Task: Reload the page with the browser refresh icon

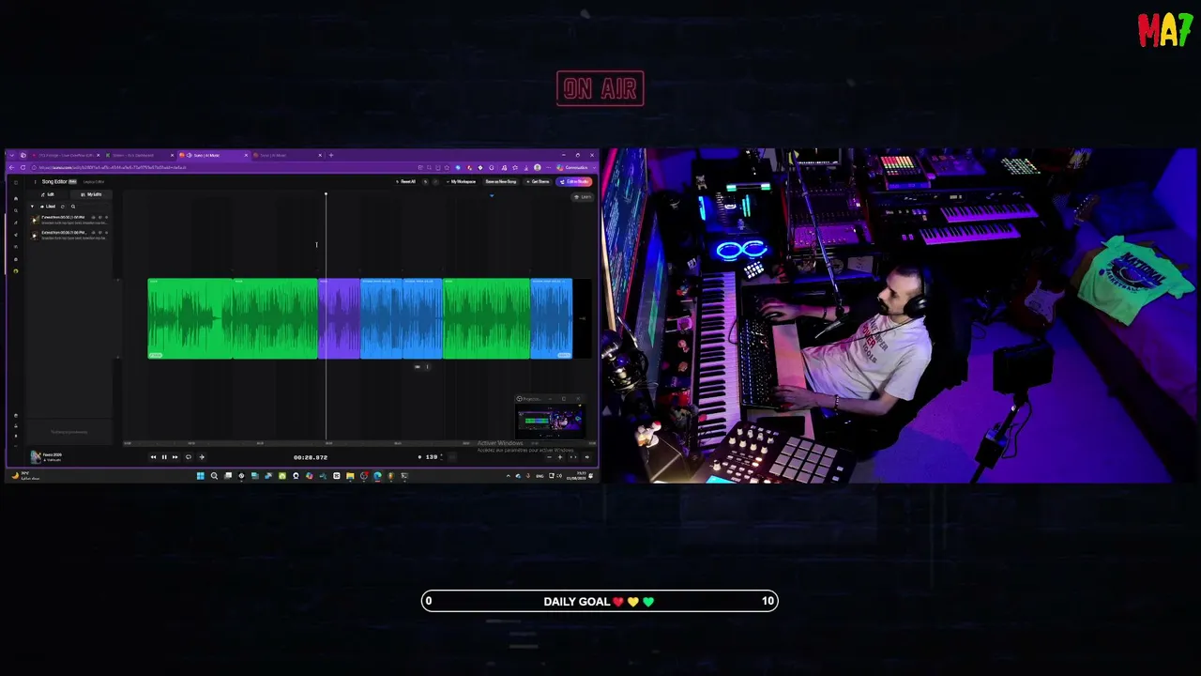Action: pos(23,167)
